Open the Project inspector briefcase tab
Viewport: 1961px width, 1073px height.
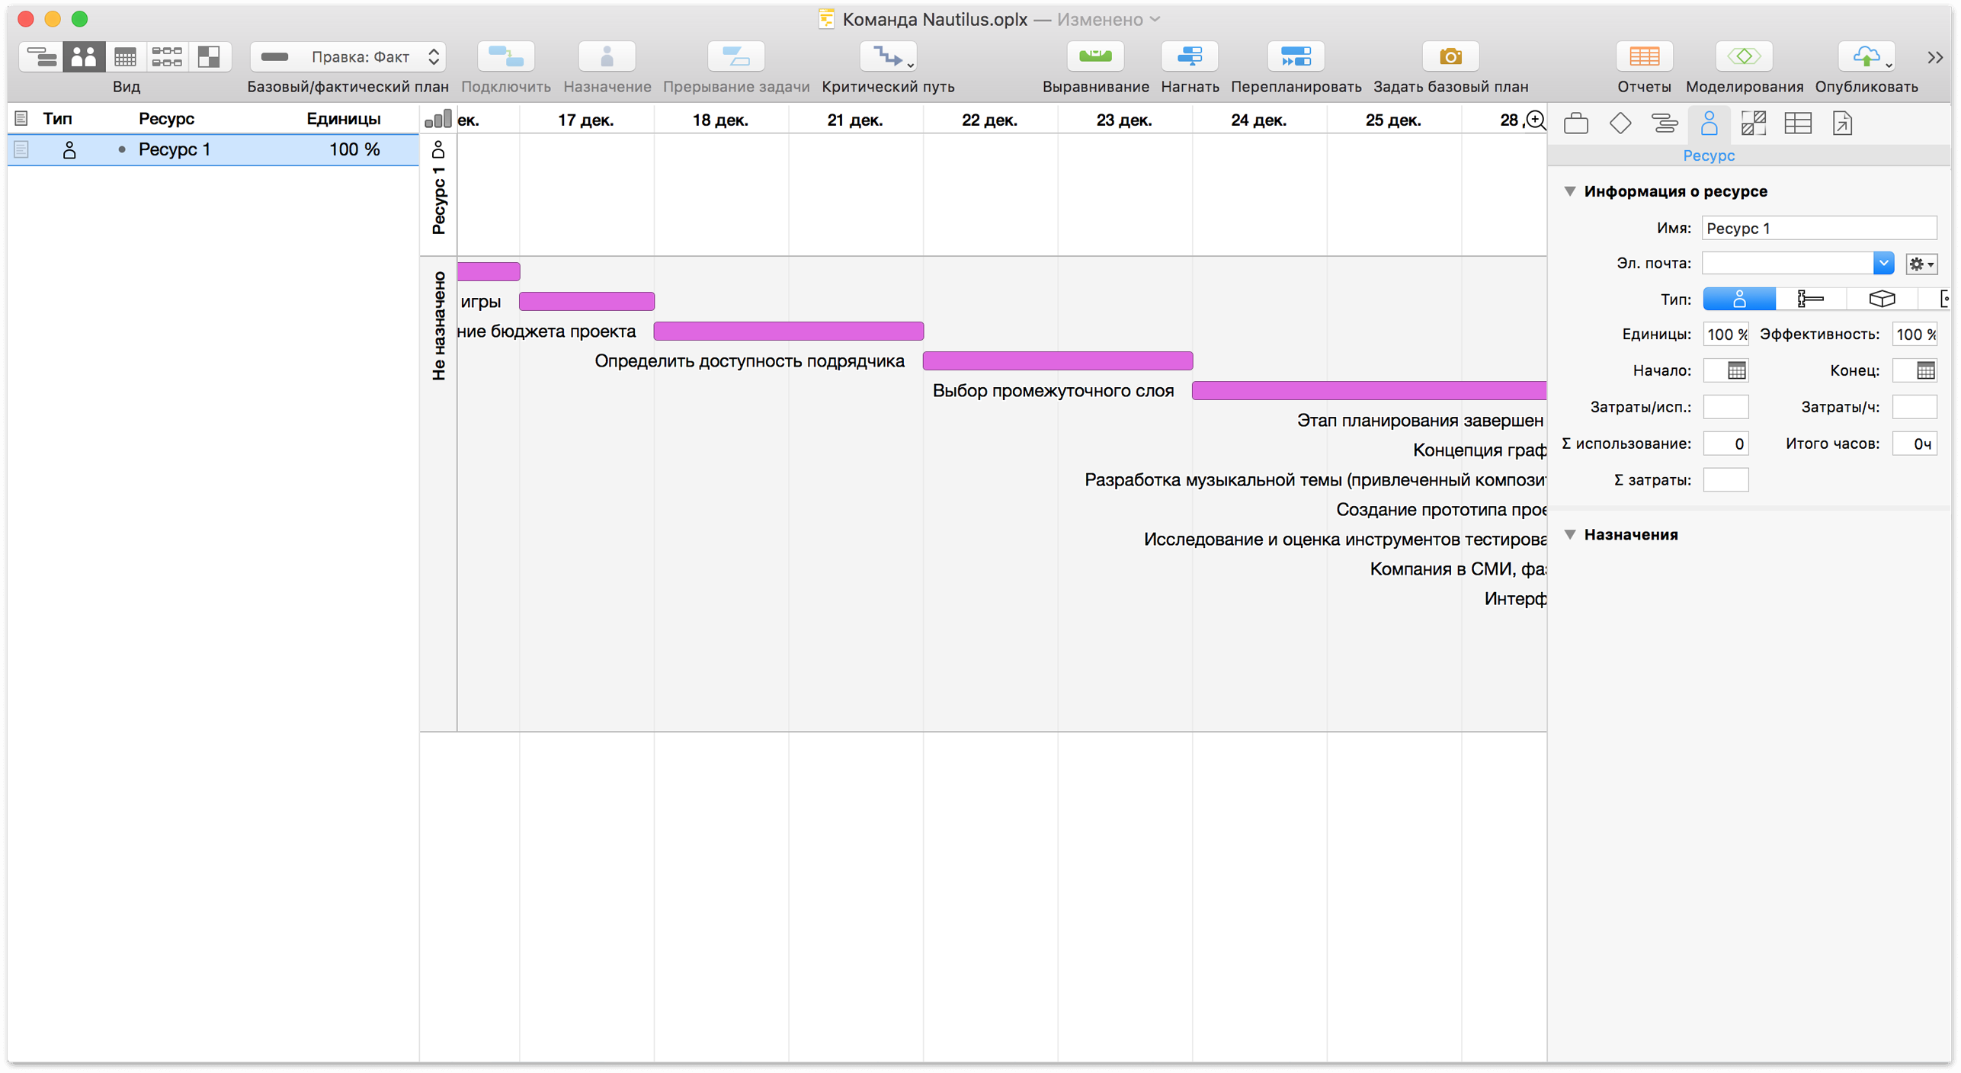(x=1575, y=123)
